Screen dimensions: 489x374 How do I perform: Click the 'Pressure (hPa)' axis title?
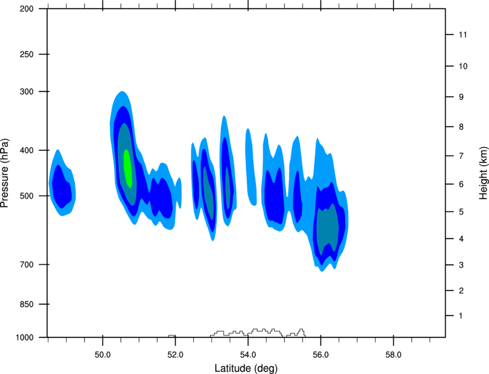coord(5,173)
